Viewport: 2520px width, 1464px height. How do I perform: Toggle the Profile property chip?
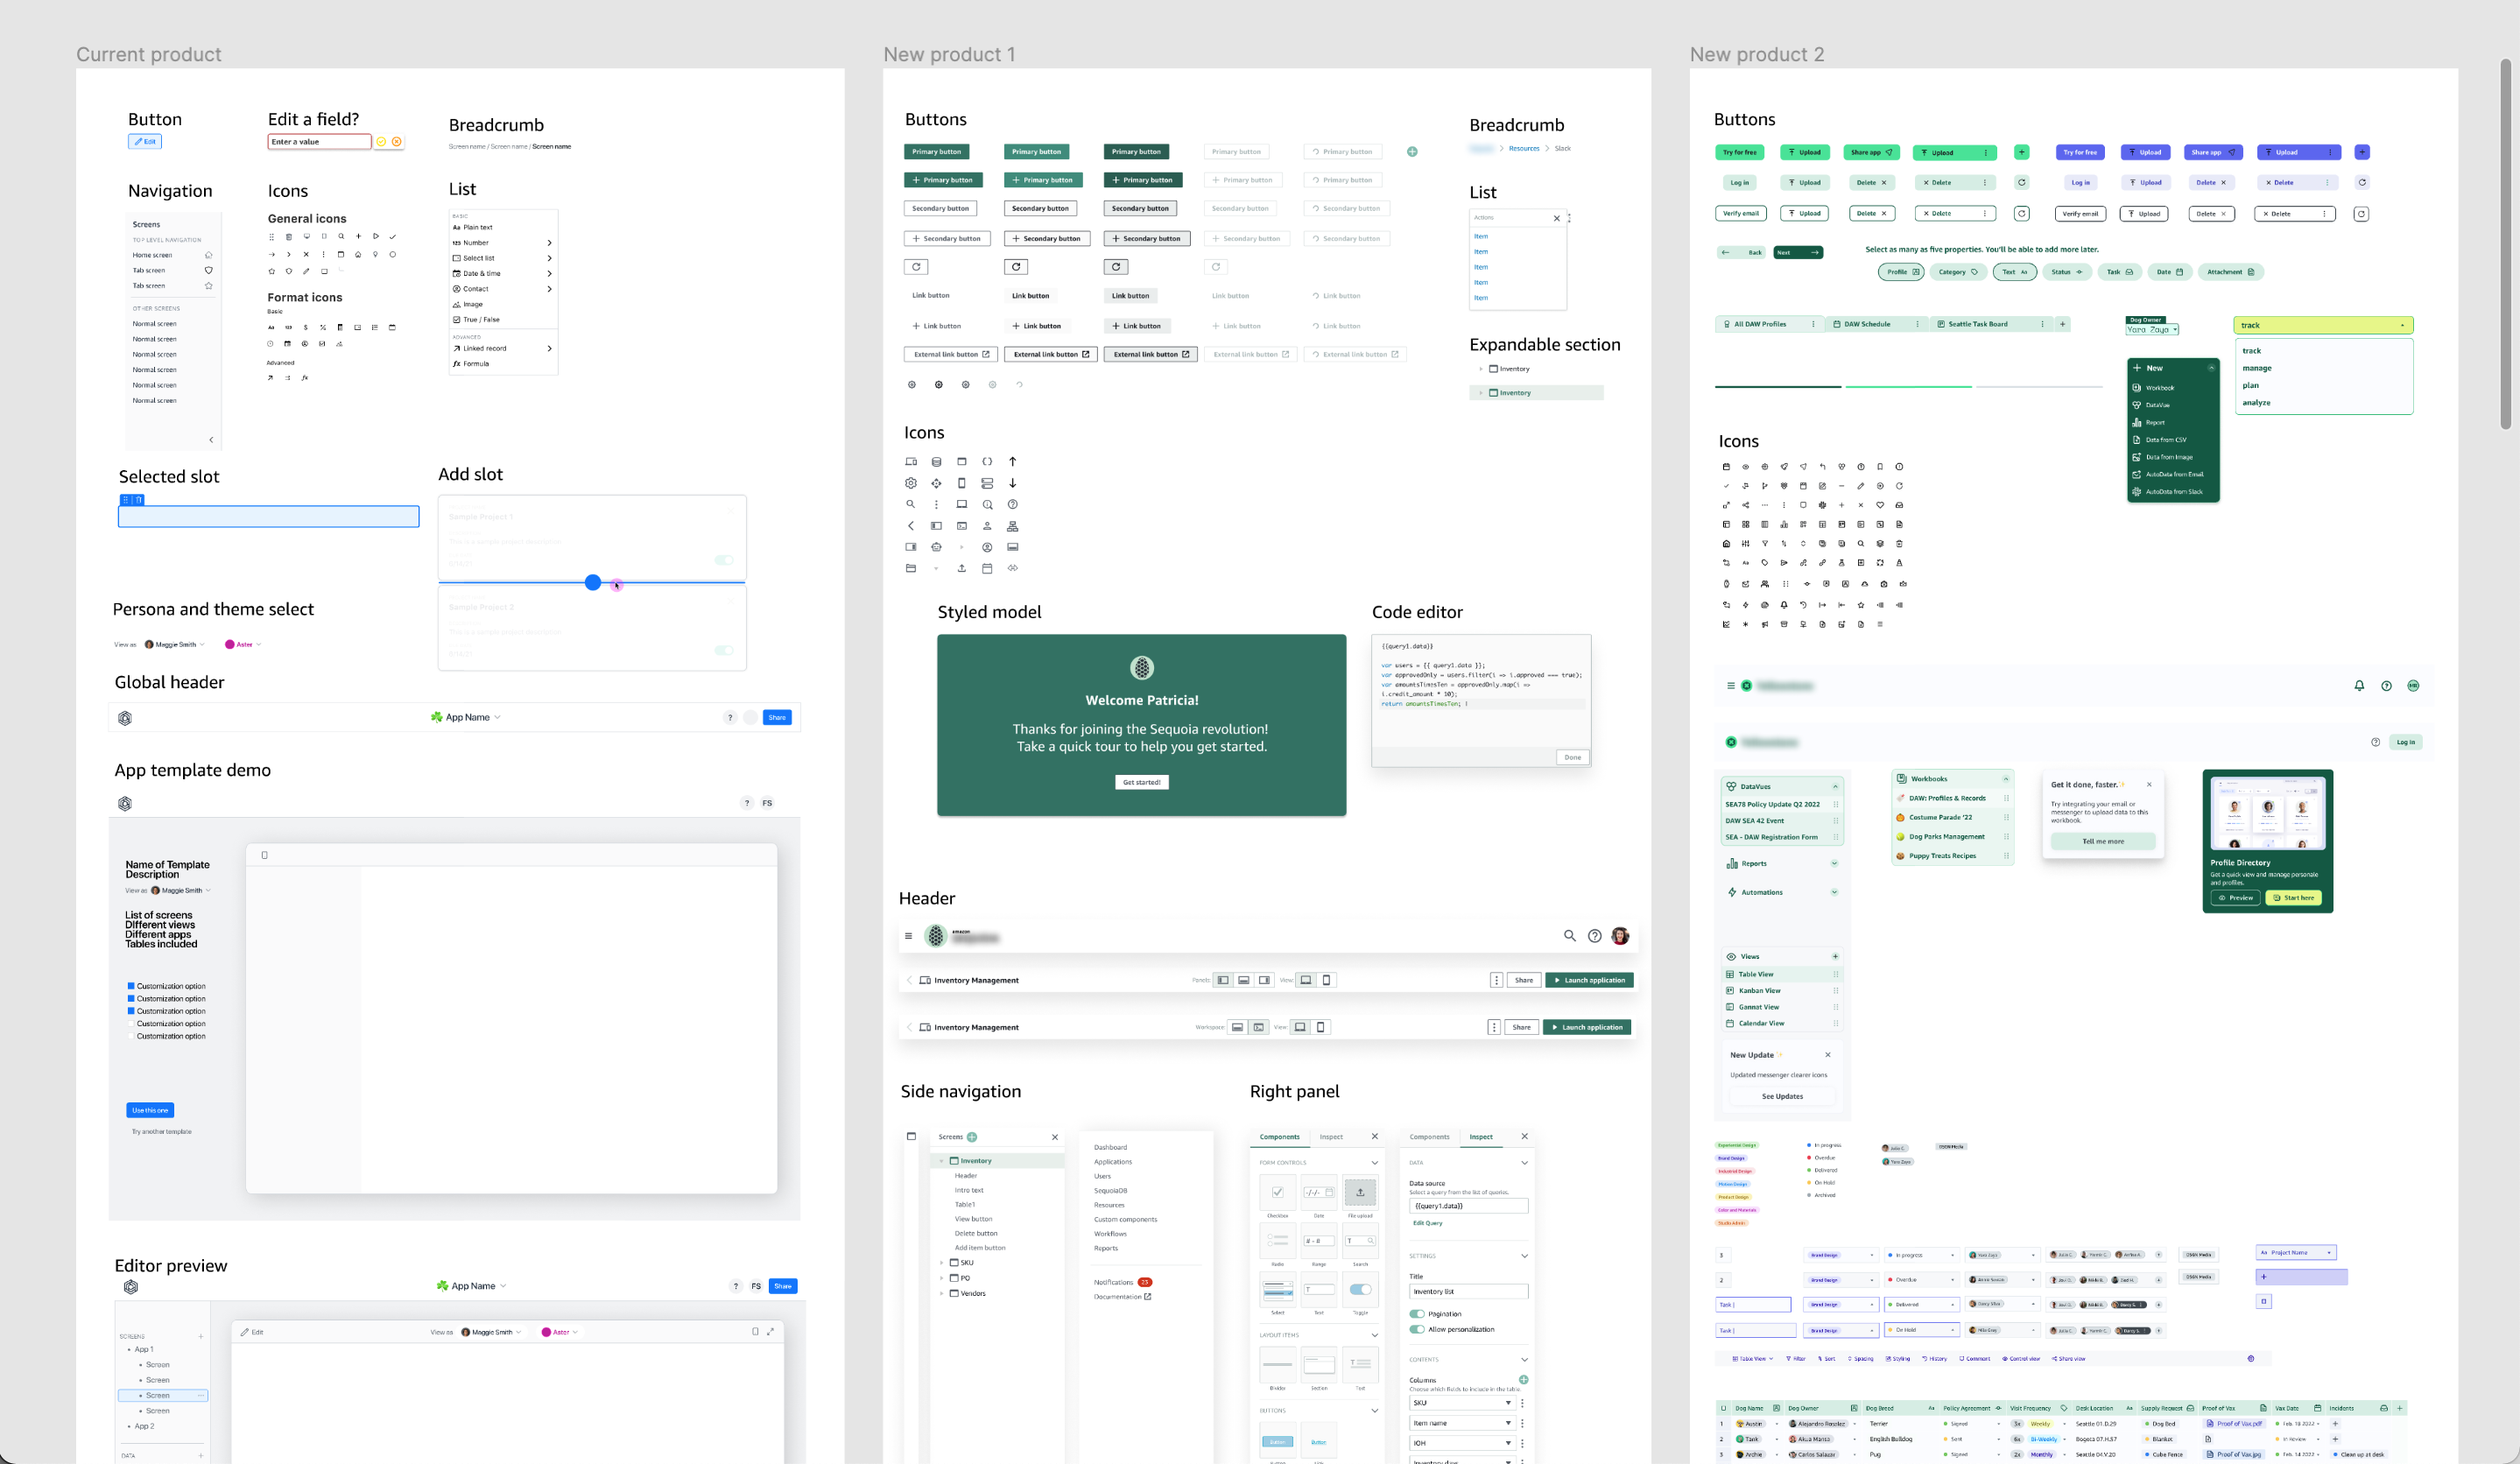[x=1902, y=272]
